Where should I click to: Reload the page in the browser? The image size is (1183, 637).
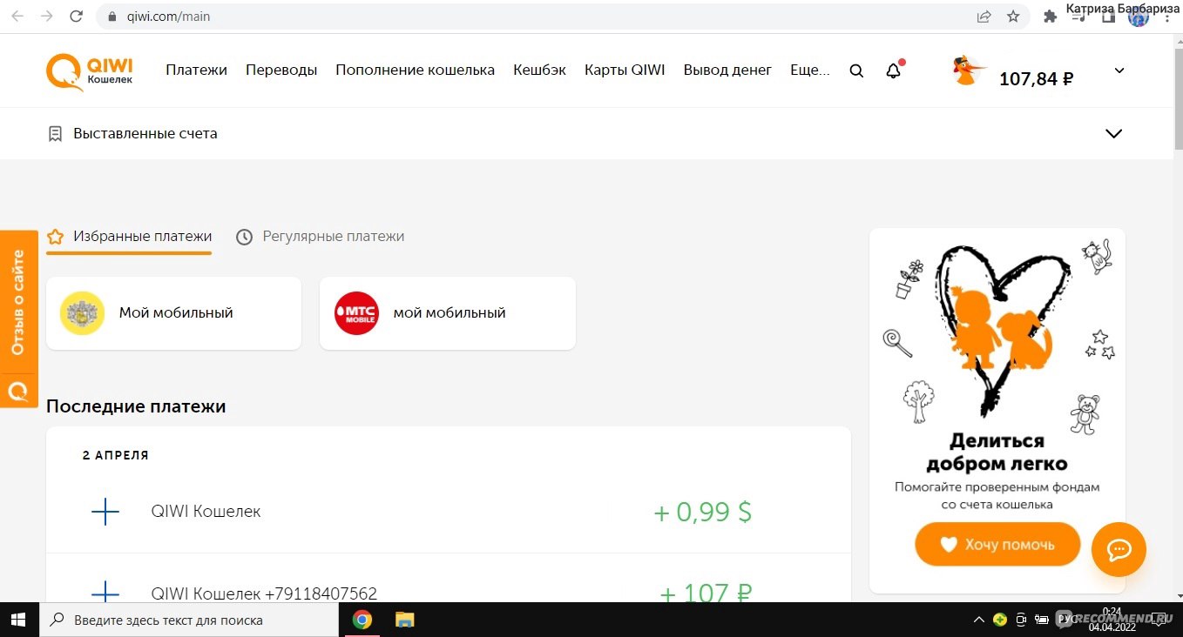[x=76, y=17]
